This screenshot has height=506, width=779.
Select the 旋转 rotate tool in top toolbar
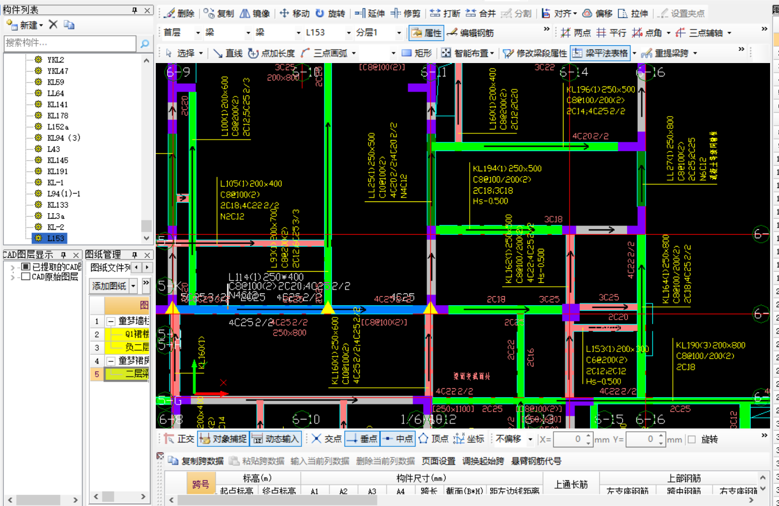click(x=330, y=13)
